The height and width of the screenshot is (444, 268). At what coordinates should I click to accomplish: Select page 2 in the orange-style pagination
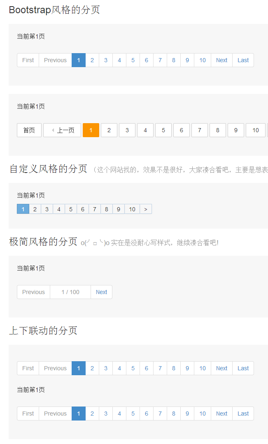pos(109,130)
